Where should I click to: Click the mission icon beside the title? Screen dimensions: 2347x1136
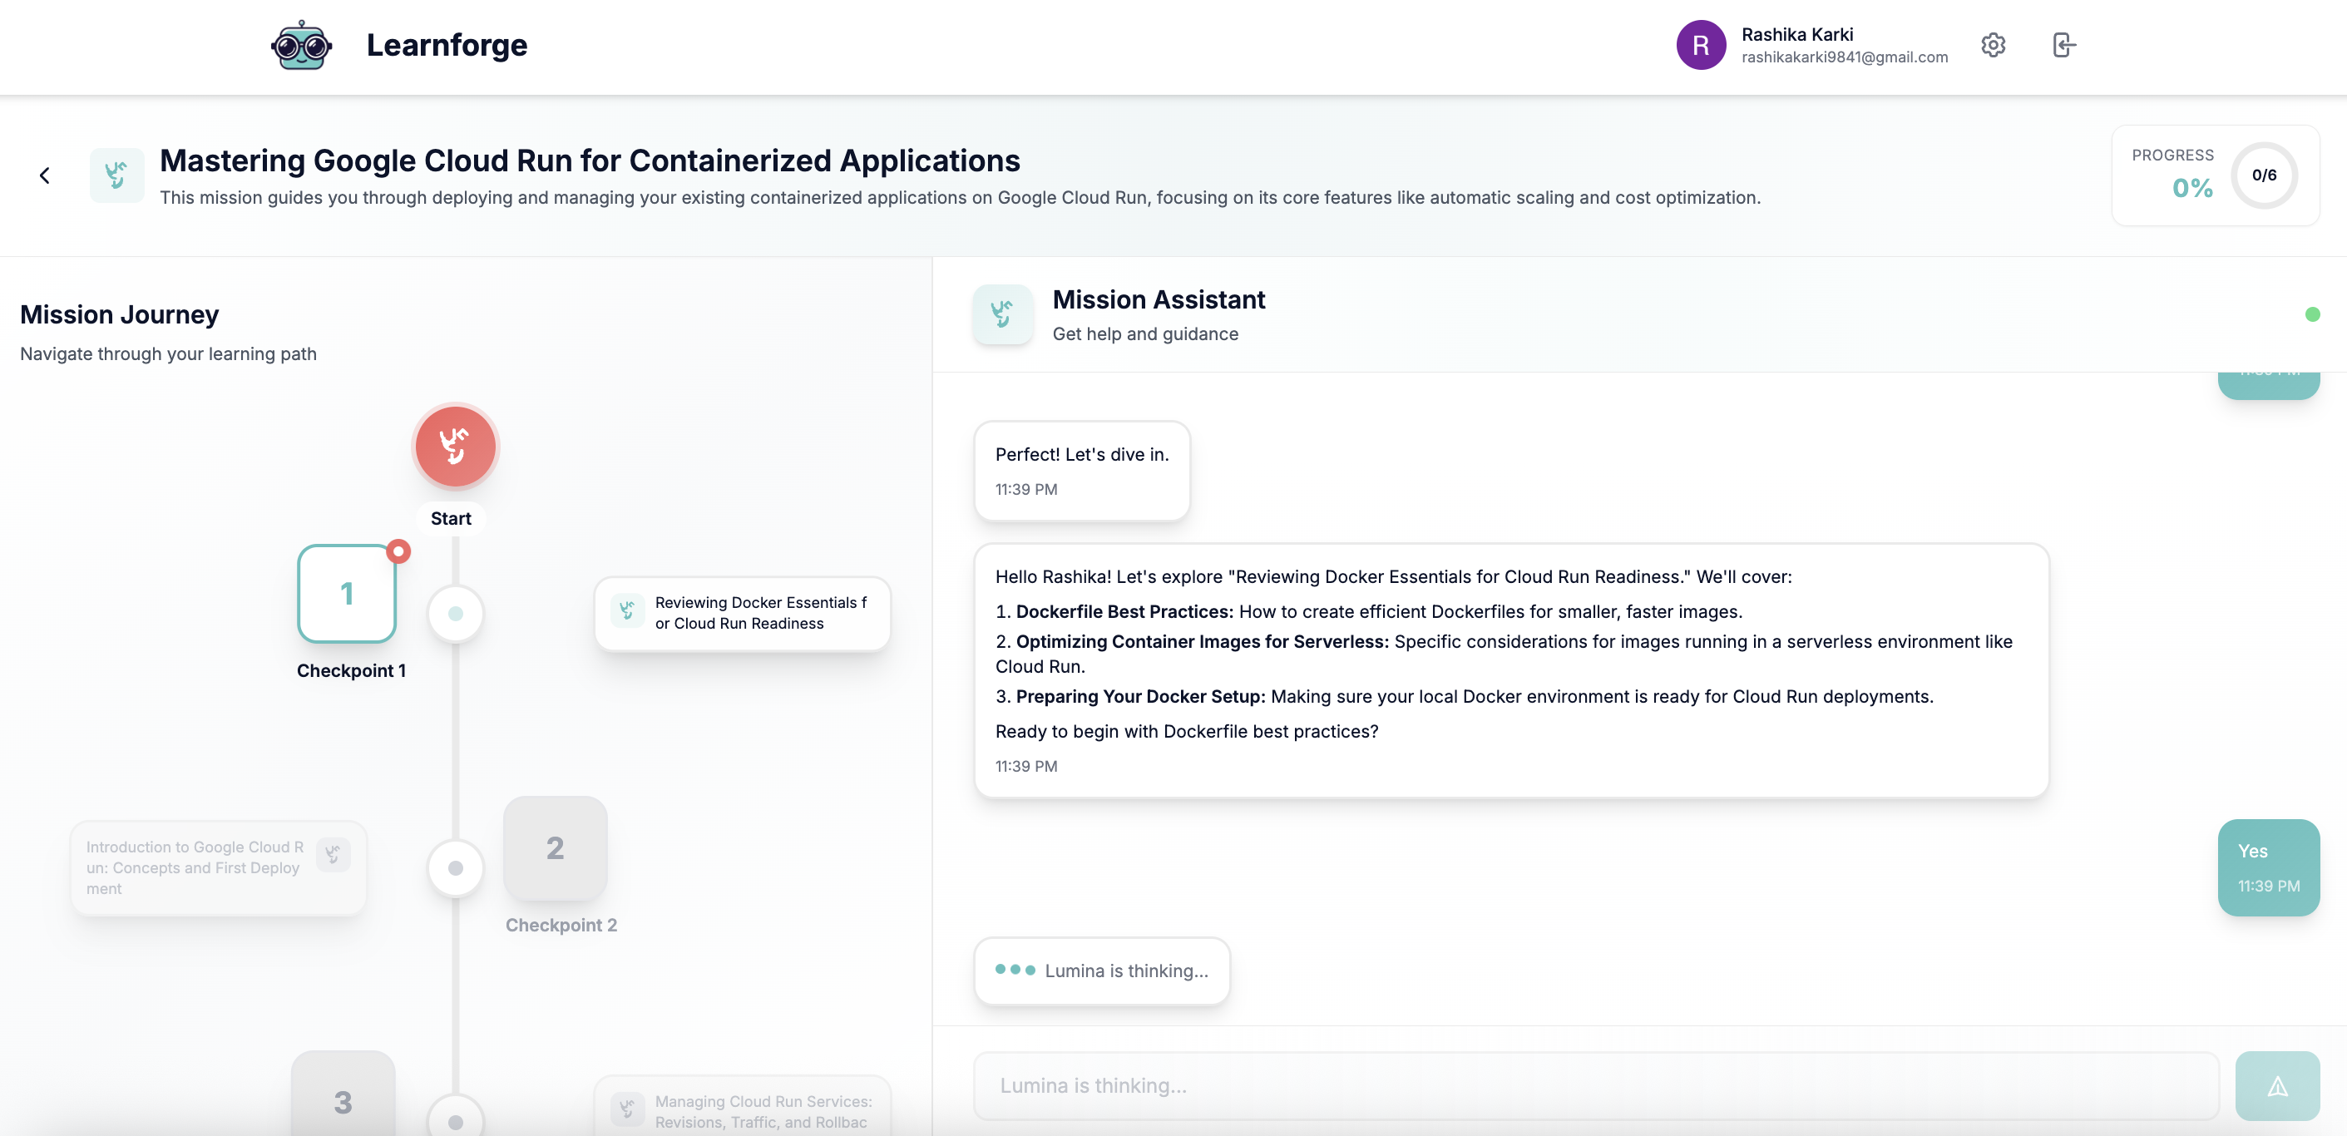116,175
